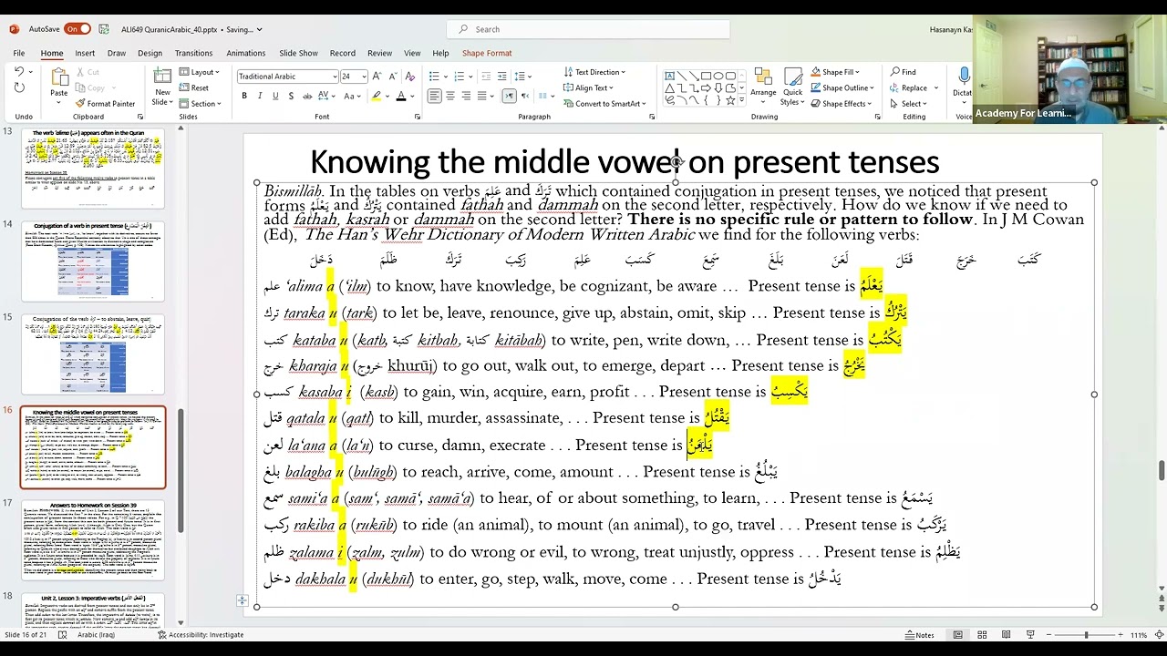Clear all text formatting
The image size is (1167, 656).
pyautogui.click(x=408, y=77)
